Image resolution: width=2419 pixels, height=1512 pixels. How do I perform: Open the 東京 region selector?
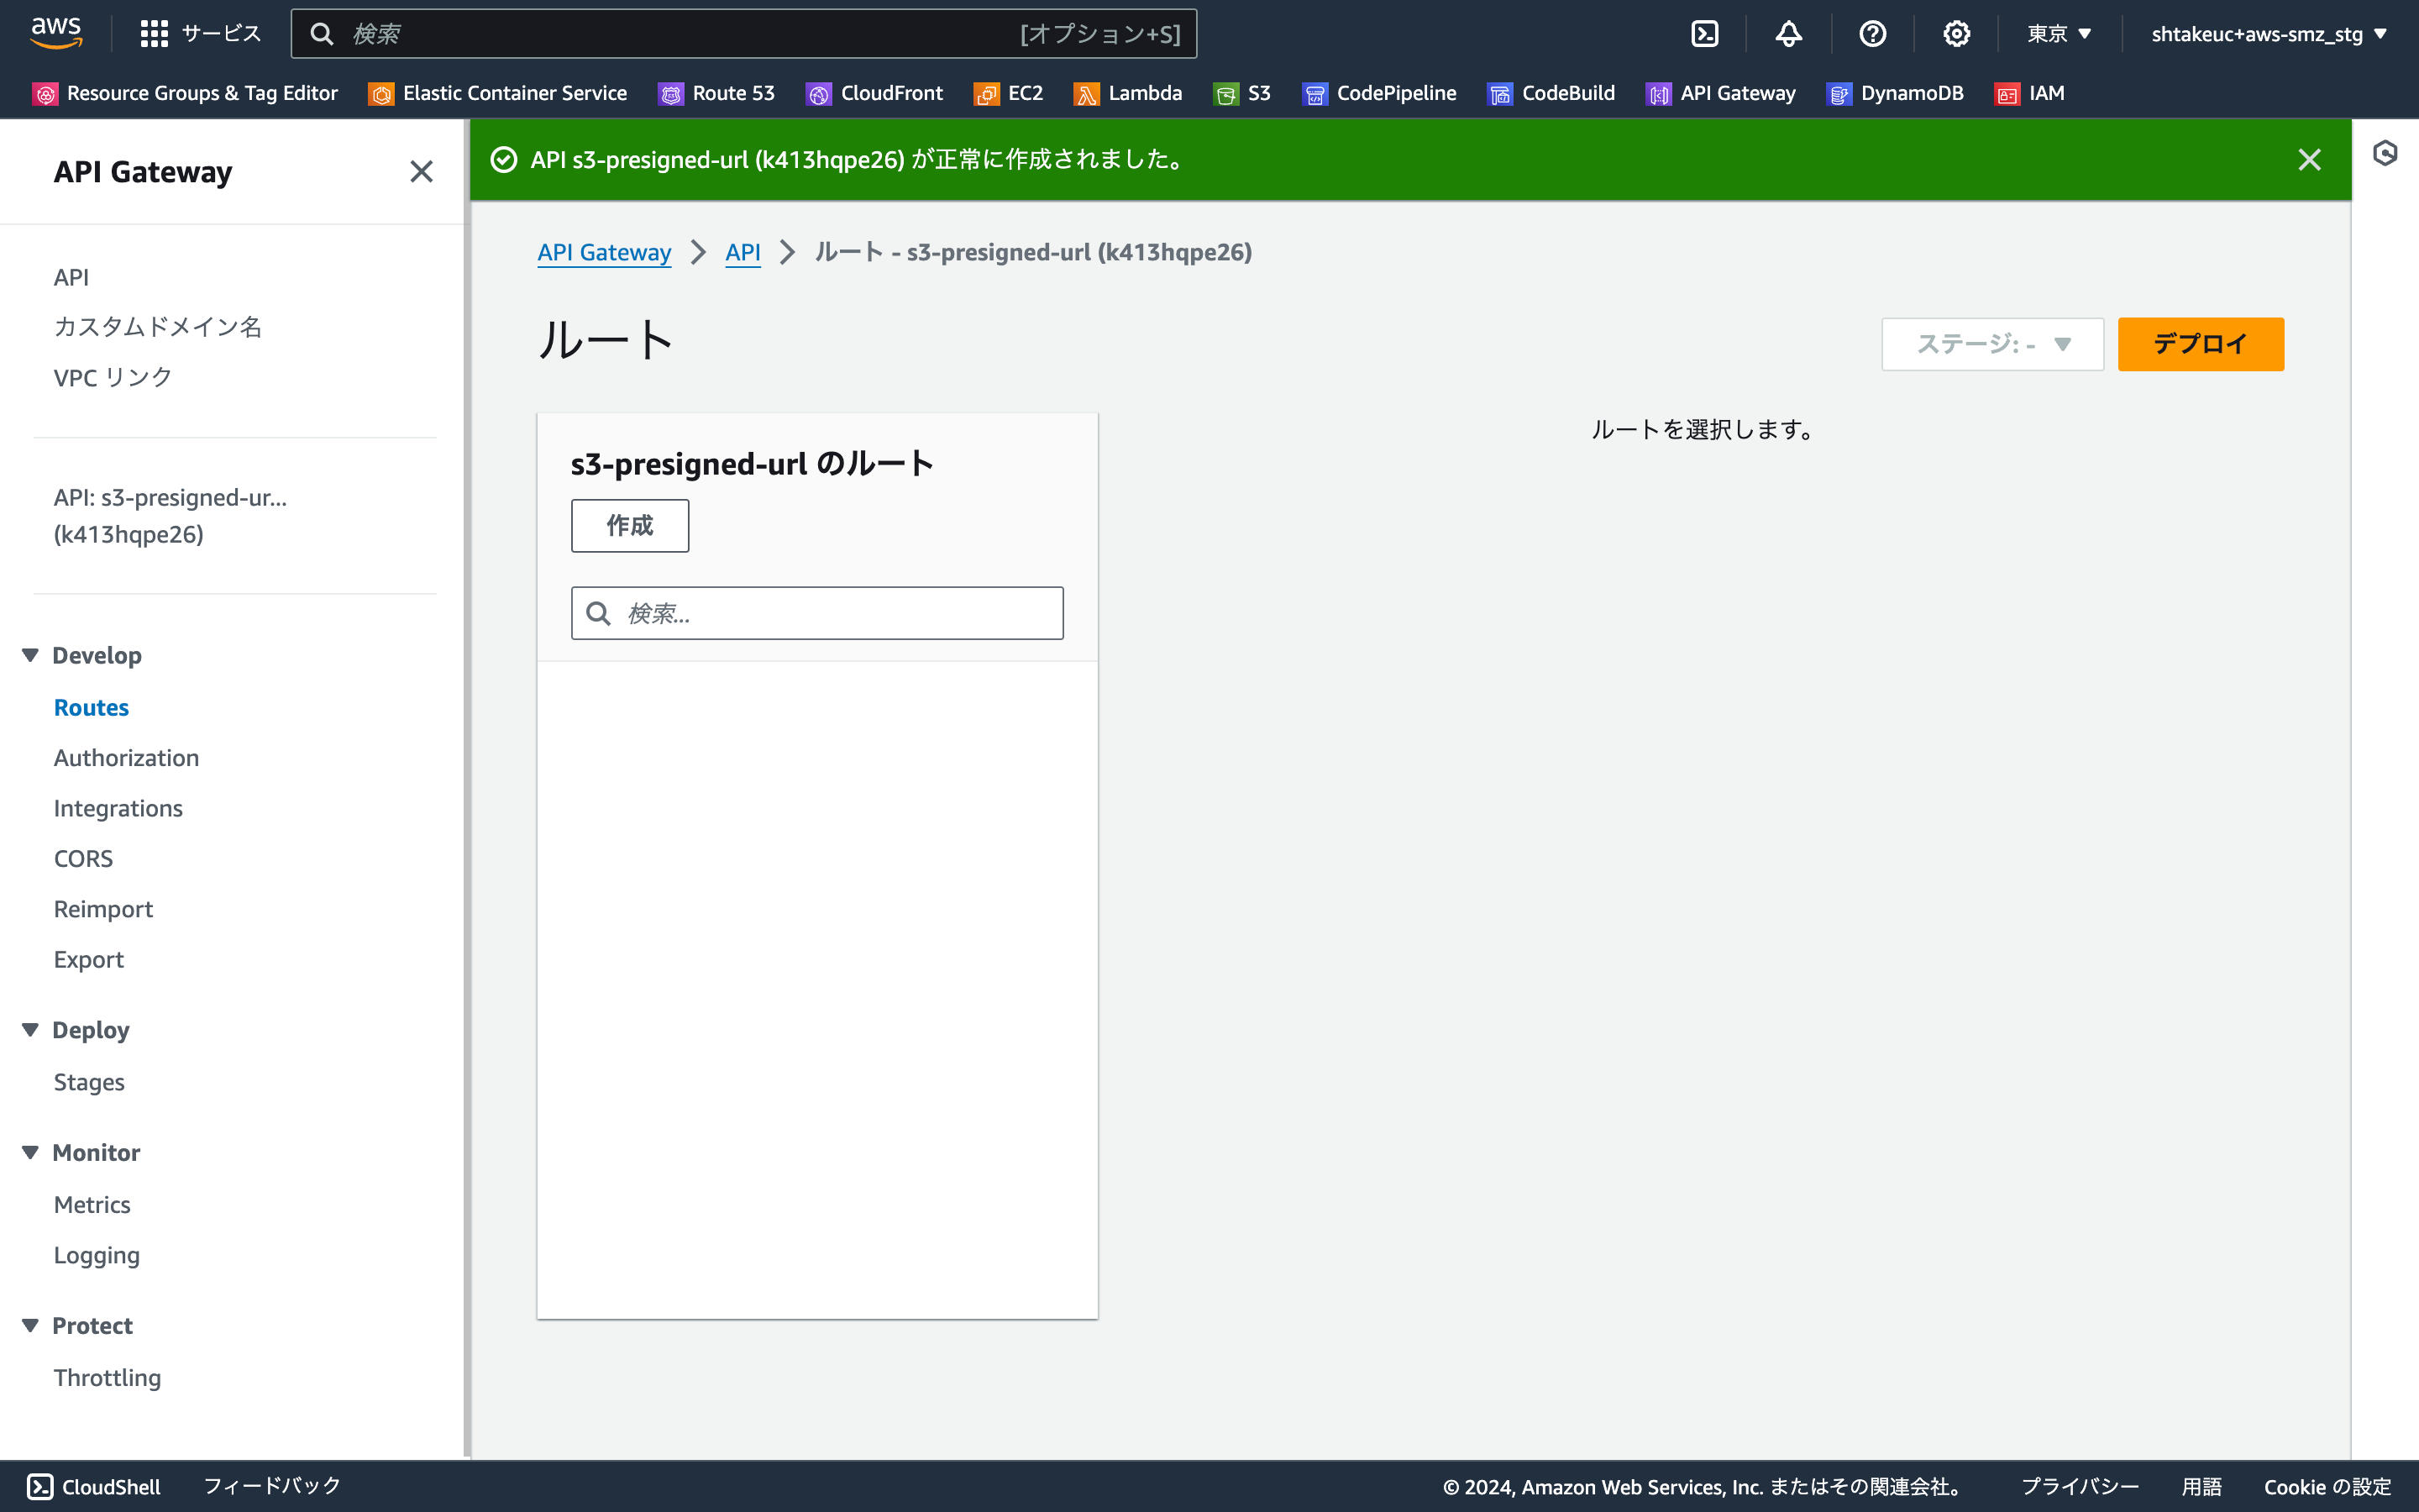click(x=2057, y=33)
